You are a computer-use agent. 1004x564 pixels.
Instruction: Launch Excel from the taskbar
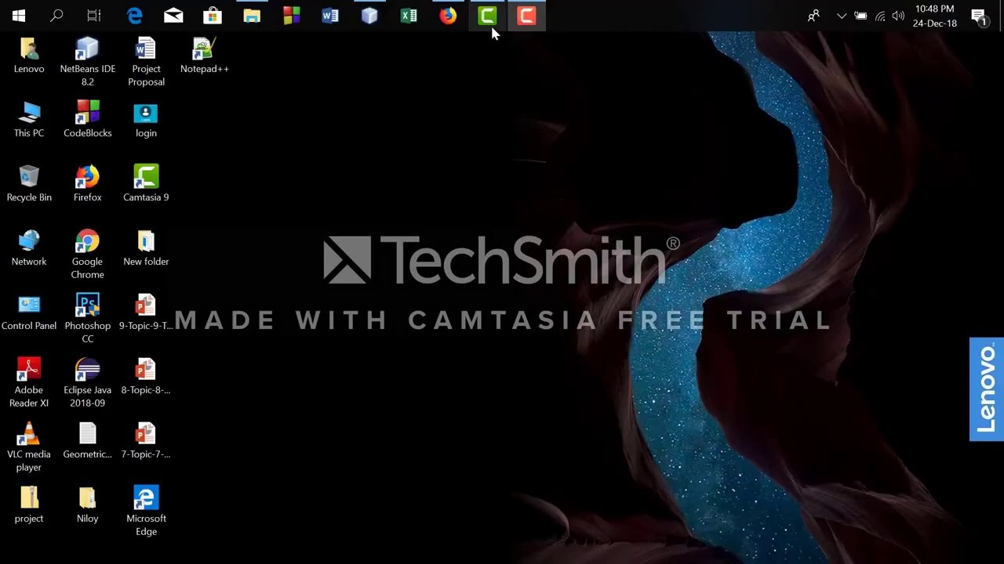click(409, 16)
